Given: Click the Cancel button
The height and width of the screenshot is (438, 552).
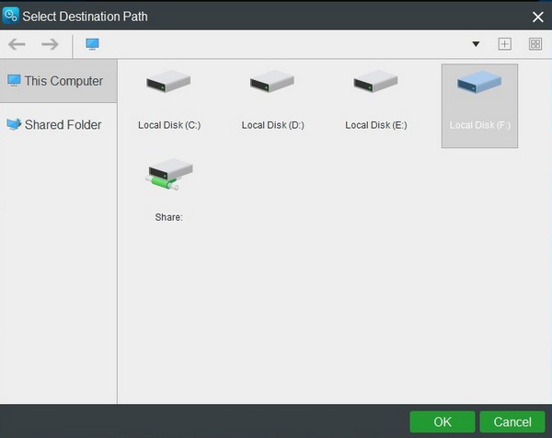Looking at the screenshot, I should 512,421.
